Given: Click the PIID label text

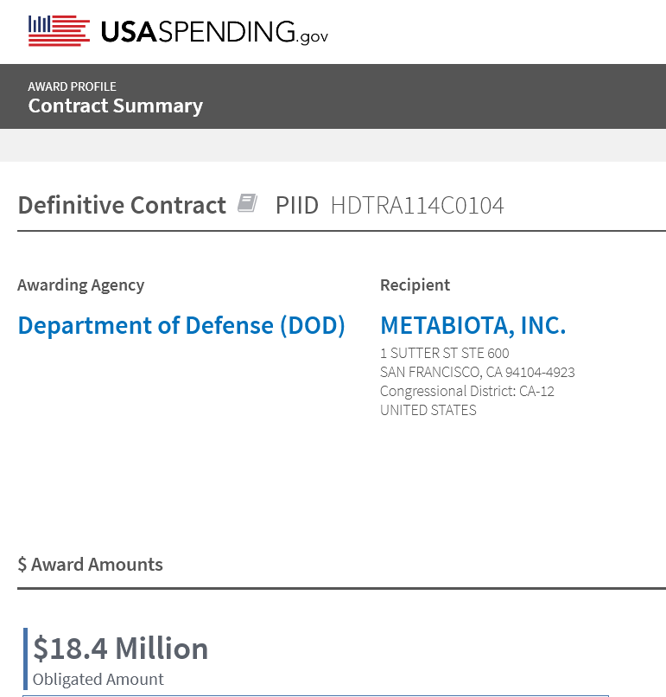Looking at the screenshot, I should pos(297,206).
